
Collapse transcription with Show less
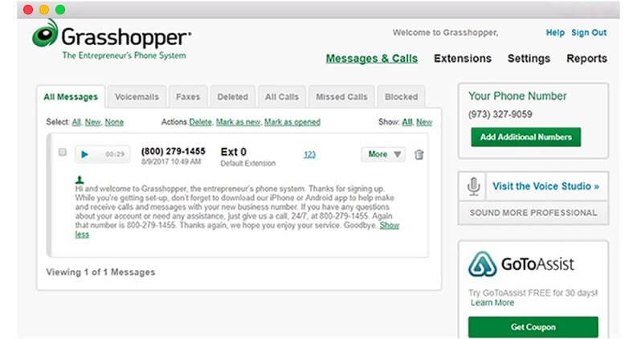pos(389,225)
